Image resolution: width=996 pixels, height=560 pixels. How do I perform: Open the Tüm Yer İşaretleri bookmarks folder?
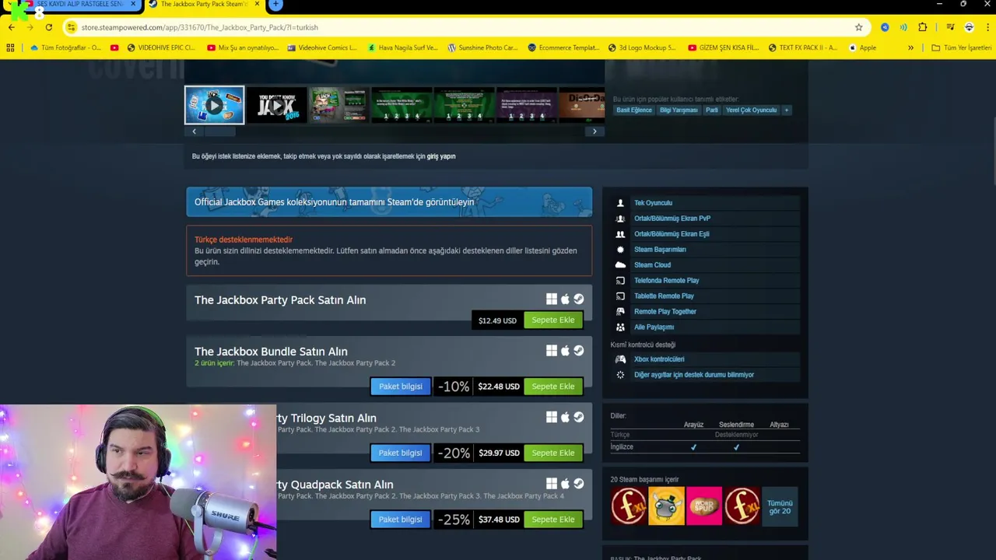(x=962, y=47)
